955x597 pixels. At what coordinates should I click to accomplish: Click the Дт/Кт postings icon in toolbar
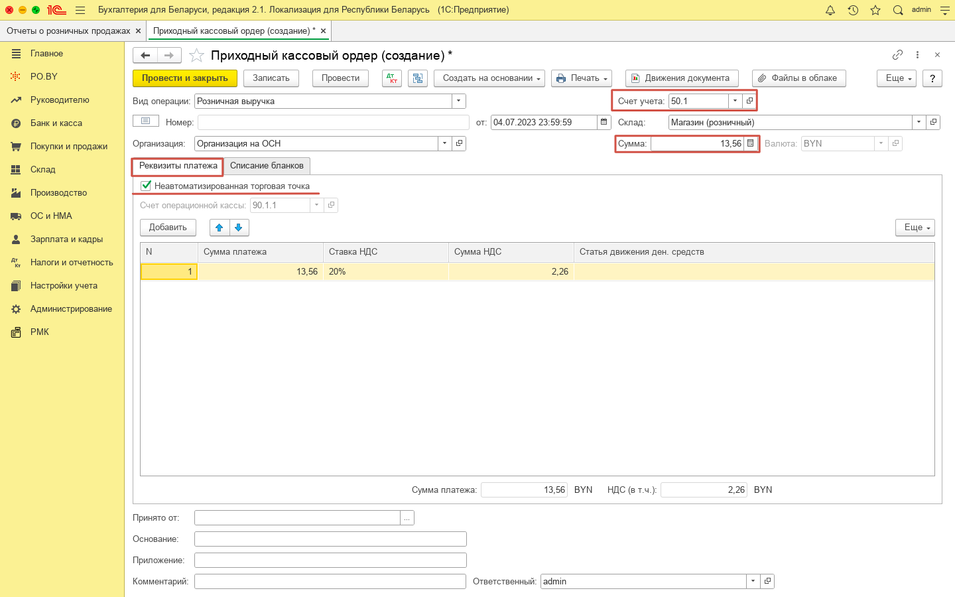pyautogui.click(x=392, y=78)
